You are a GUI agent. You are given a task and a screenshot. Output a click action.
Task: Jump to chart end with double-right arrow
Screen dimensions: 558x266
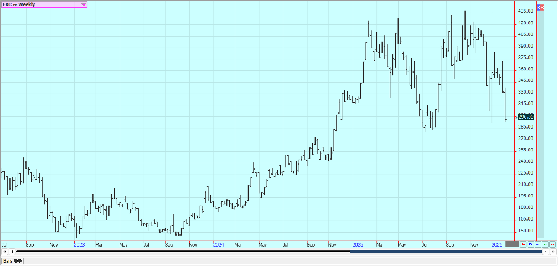552,252
